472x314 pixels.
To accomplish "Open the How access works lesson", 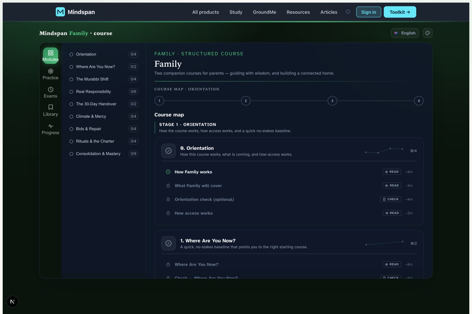I will point(289,213).
